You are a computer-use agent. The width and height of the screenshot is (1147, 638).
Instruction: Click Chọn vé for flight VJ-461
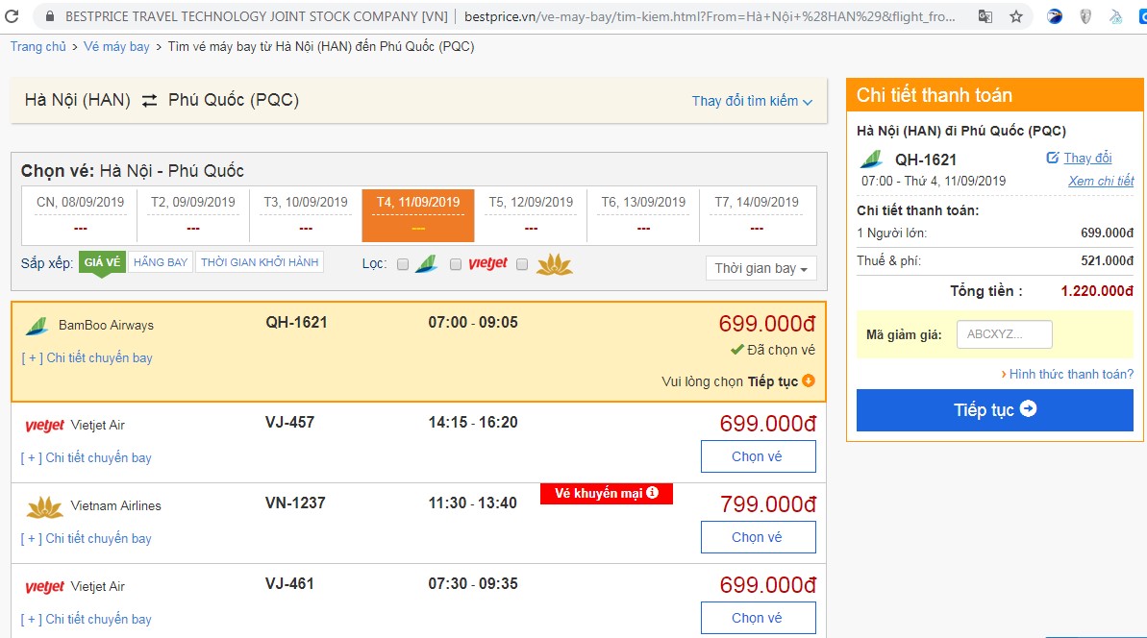[x=758, y=618]
